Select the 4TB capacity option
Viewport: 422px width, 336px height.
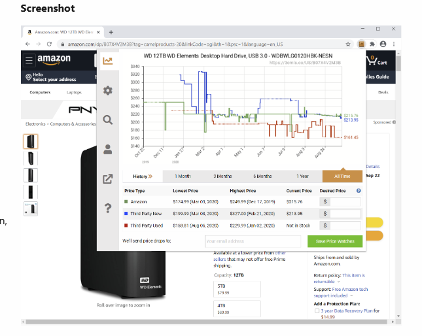pos(237,309)
